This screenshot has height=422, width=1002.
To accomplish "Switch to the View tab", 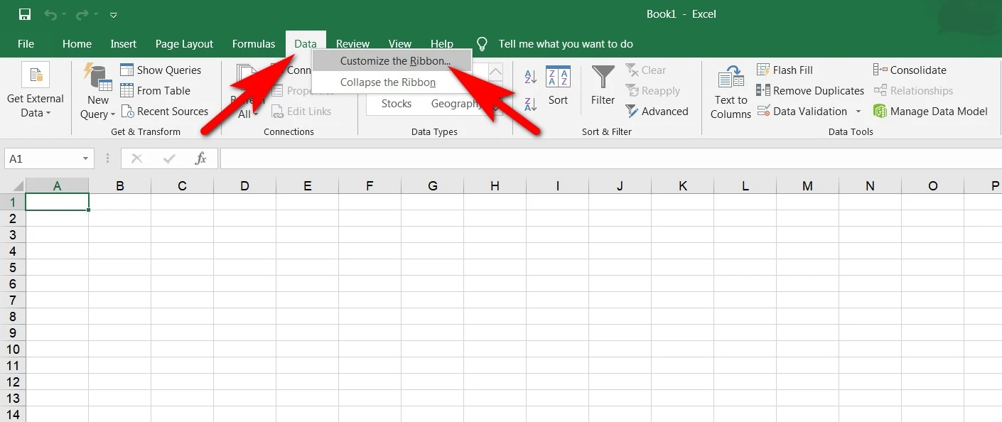I will 400,44.
